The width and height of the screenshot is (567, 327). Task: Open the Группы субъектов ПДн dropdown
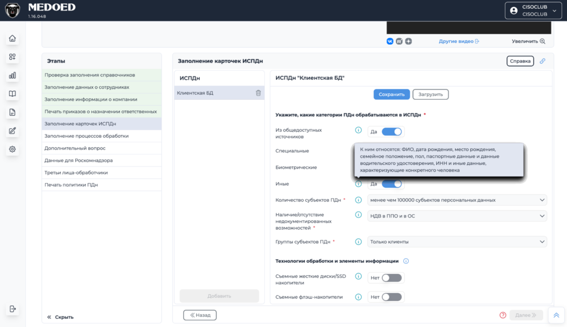click(457, 242)
